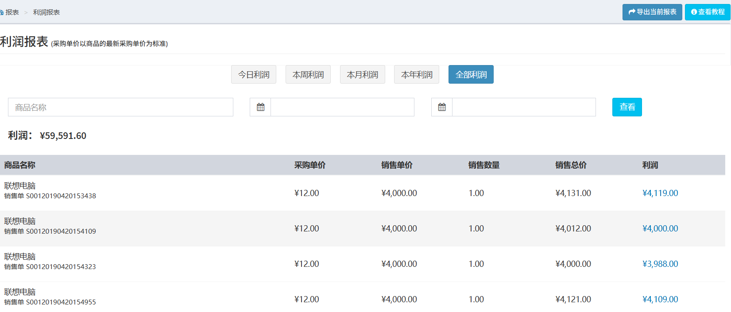Click the ¥4,109.00 profit link
Screen dimensions: 731x312
pyautogui.click(x=660, y=299)
